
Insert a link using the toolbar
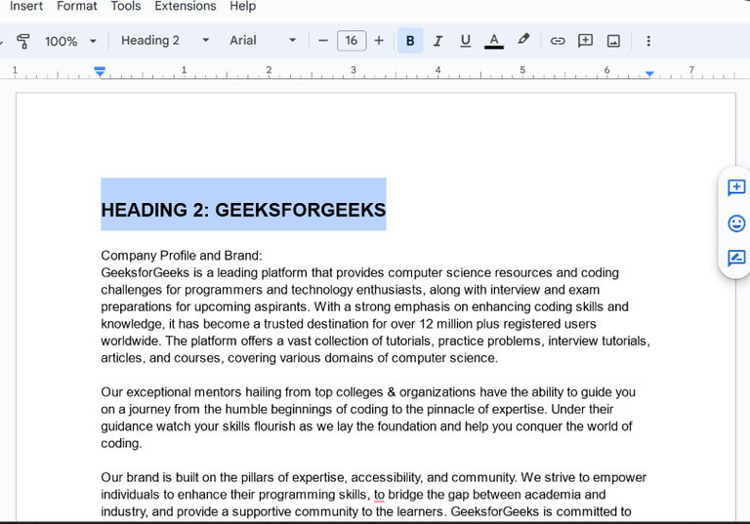pyautogui.click(x=558, y=41)
